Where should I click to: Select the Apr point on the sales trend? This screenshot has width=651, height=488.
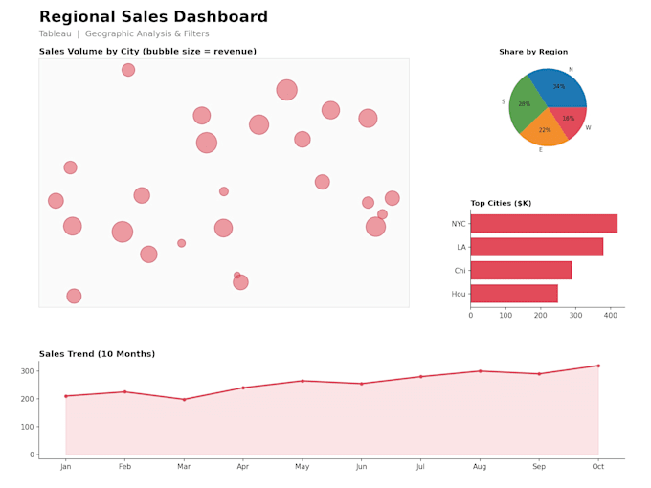pyautogui.click(x=243, y=388)
